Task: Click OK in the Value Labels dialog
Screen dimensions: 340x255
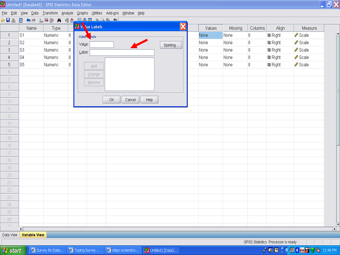Action: 112,100
